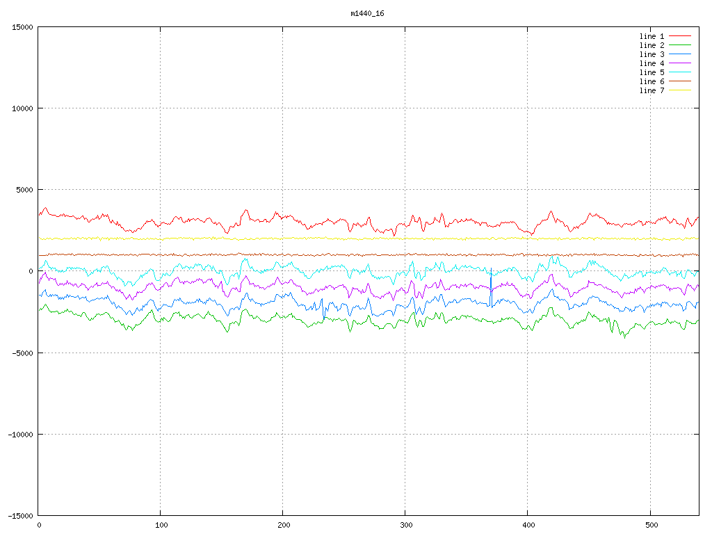Click the tall blue spike near x=370
Image resolution: width=712 pixels, height=534 pixels.
click(491, 287)
